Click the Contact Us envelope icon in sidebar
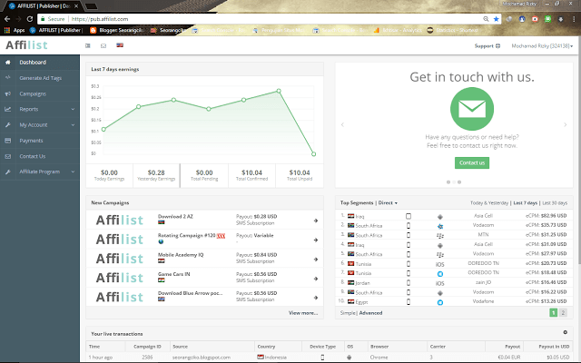This screenshot has height=363, width=581. tap(7, 156)
